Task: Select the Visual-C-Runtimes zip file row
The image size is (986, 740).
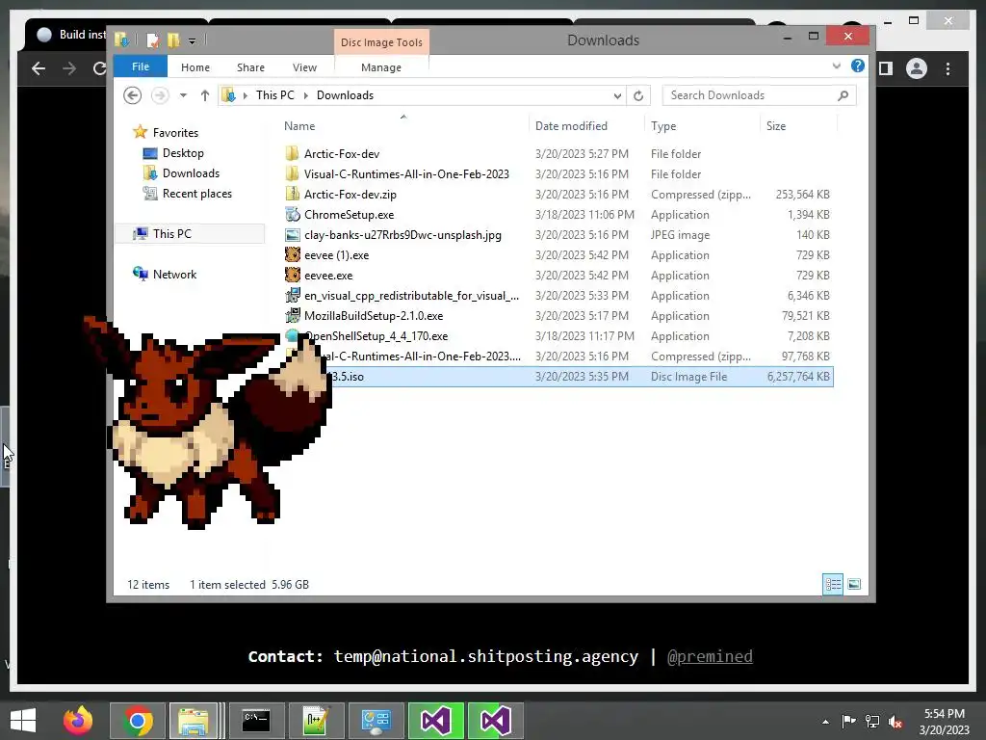Action: 558,357
